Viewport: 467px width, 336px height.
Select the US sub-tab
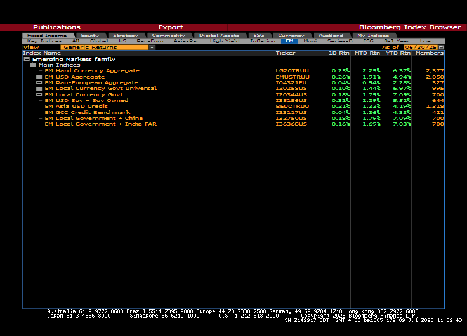122,41
